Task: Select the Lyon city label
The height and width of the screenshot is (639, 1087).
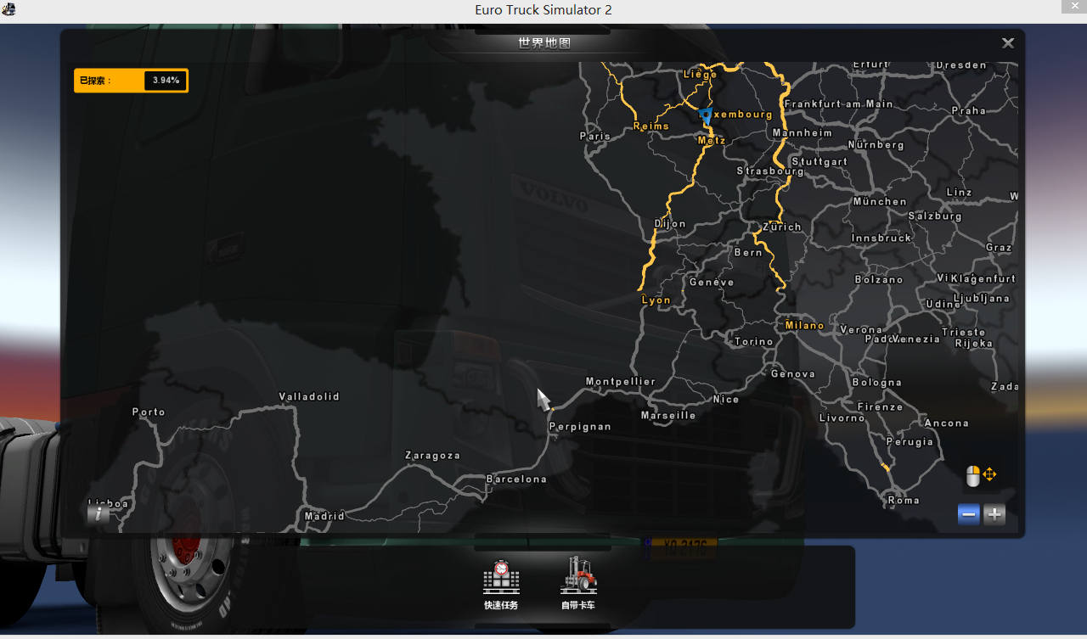Action: (x=656, y=300)
